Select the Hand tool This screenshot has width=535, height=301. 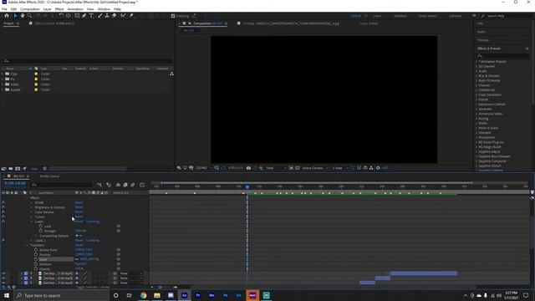[x=23, y=16]
